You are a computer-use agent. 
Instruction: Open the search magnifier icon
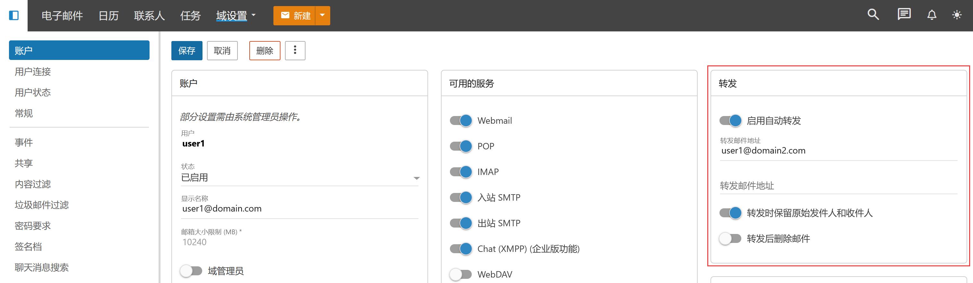(873, 15)
